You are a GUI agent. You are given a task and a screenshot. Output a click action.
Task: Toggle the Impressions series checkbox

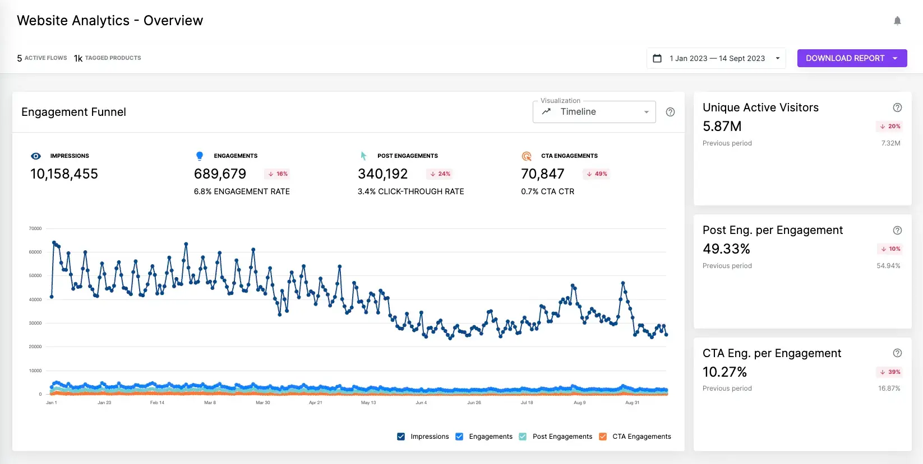tap(401, 437)
